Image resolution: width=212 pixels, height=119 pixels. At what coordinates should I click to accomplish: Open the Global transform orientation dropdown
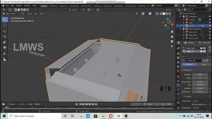pyautogui.click(x=75, y=10)
